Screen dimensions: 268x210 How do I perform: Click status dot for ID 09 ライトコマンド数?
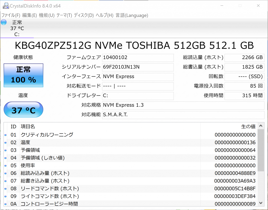[5, 196]
